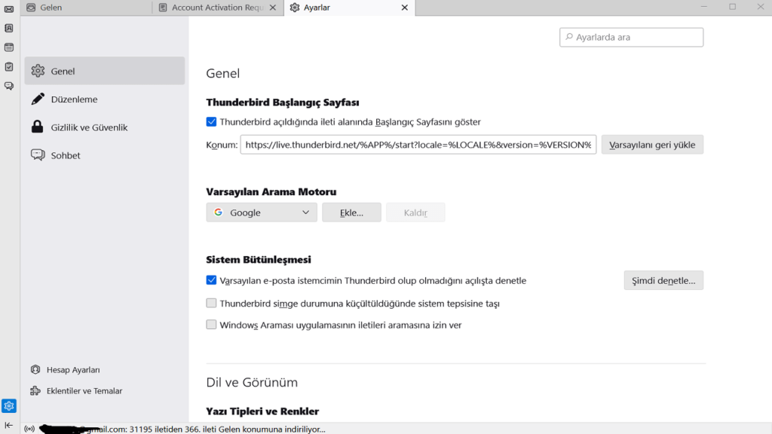Click Varsayılanı geri yükle button
The image size is (772, 434).
[x=652, y=145]
